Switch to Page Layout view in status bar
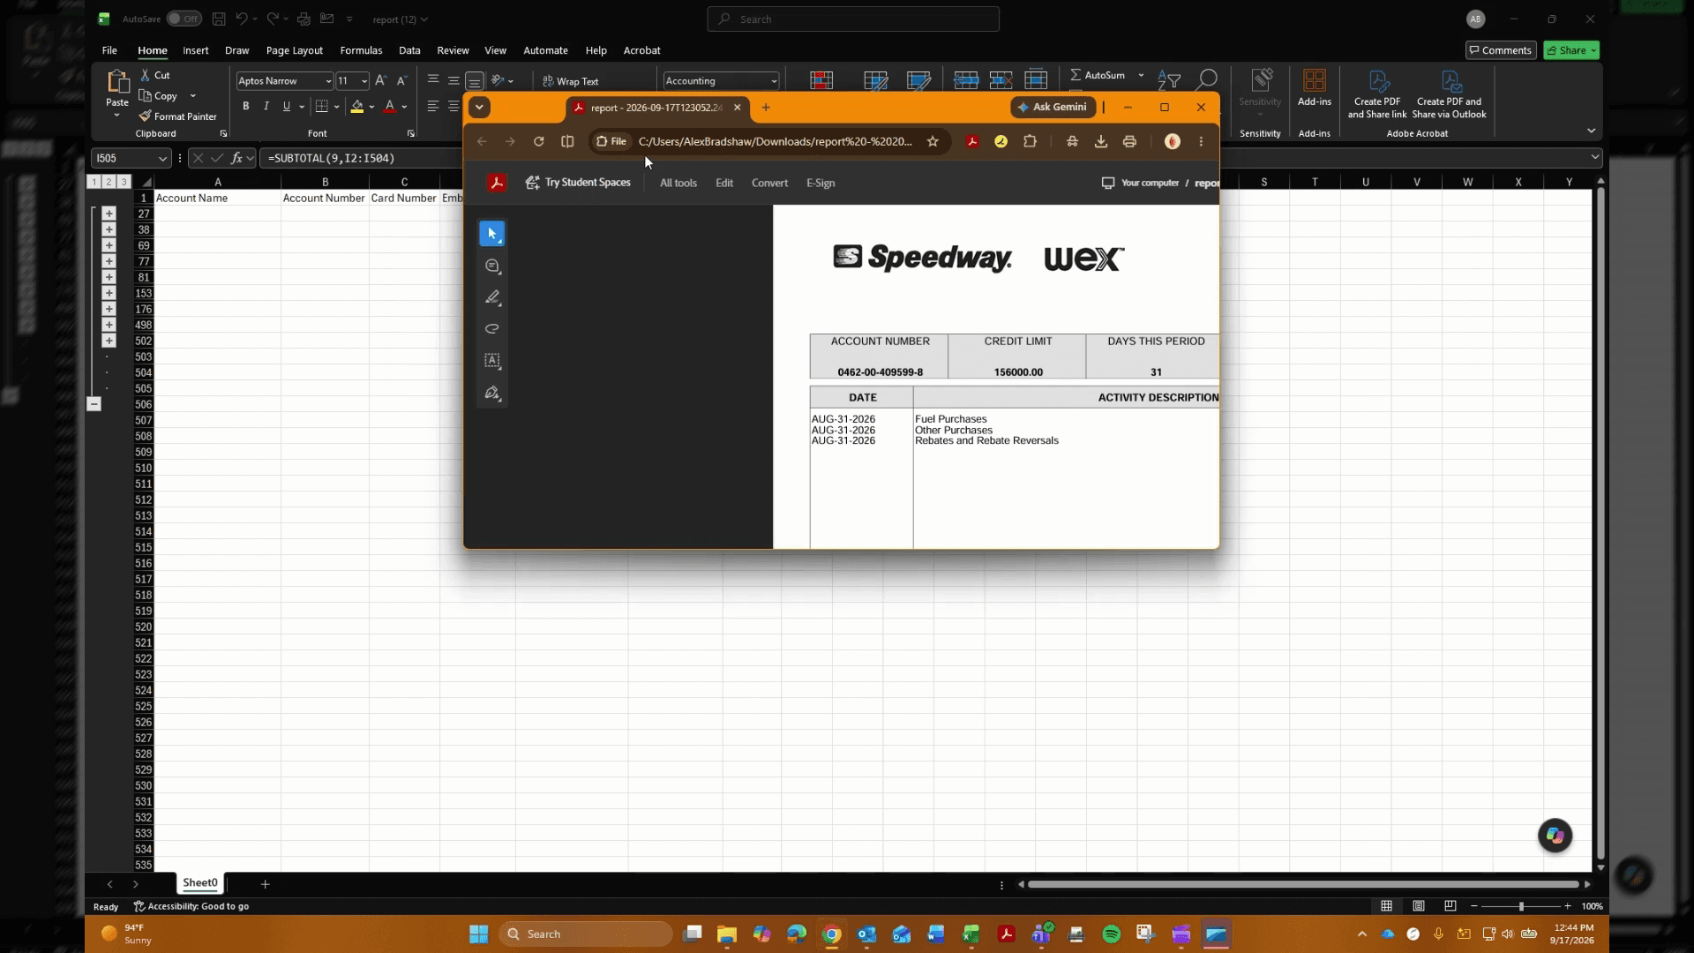This screenshot has width=1694, height=953. coord(1418,906)
